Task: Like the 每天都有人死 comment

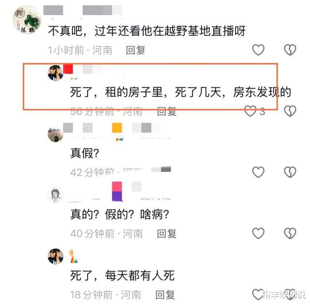Action: coord(258,294)
